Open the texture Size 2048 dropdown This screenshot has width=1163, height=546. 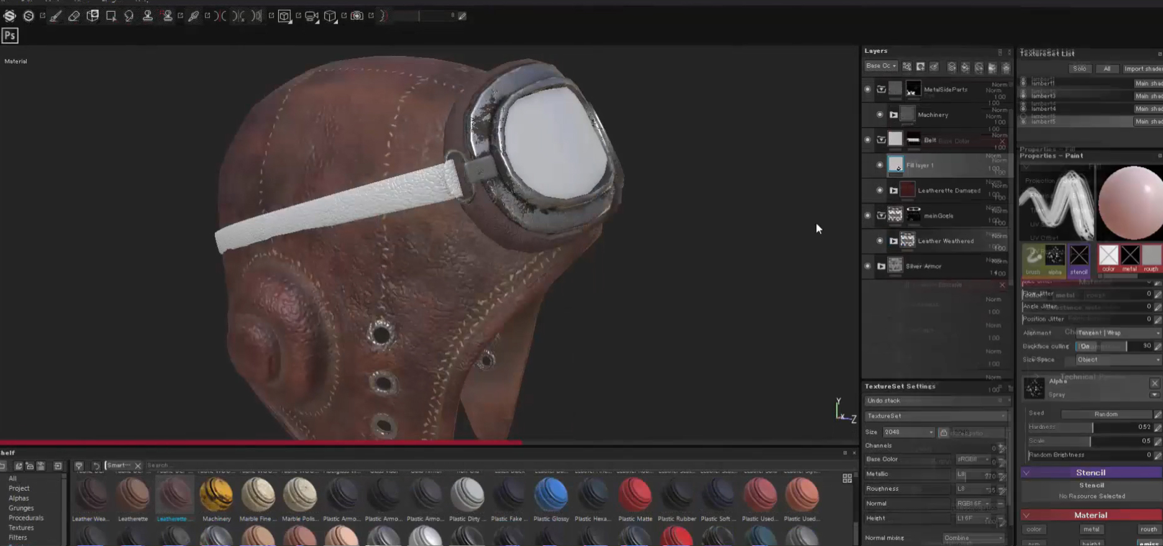pyautogui.click(x=909, y=432)
